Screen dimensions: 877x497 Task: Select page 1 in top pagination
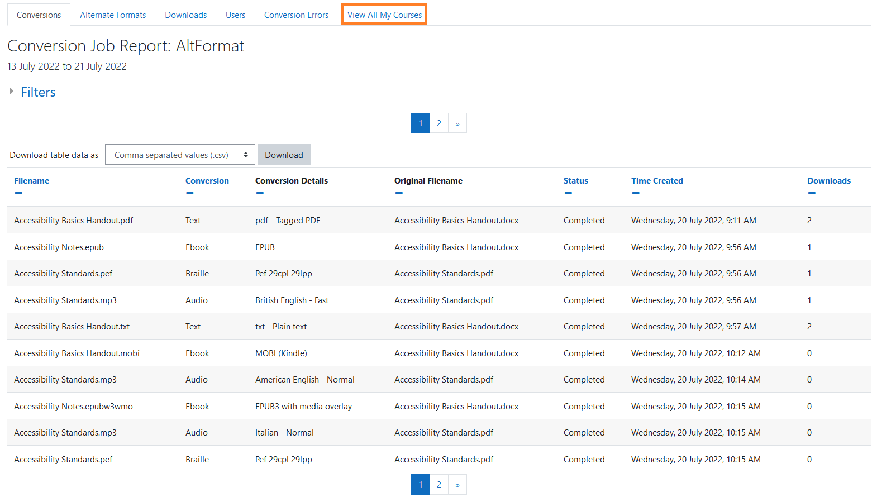point(421,123)
